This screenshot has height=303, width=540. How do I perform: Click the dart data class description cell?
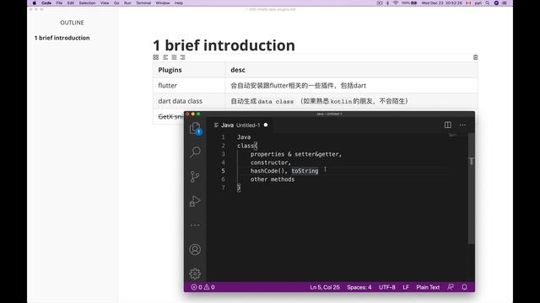[352, 101]
